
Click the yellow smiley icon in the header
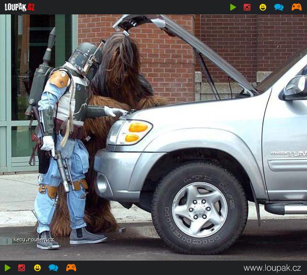(x=263, y=7)
